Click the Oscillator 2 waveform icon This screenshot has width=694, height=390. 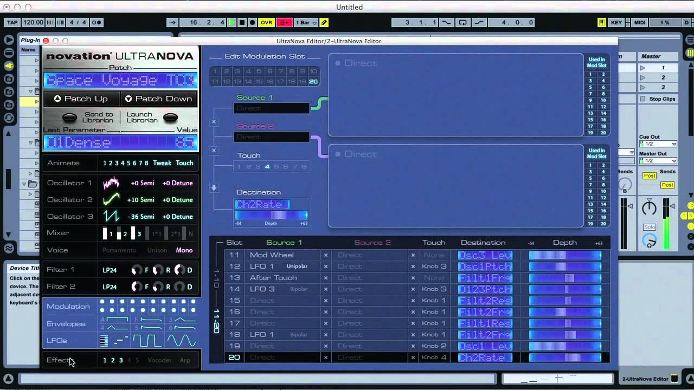tap(111, 199)
